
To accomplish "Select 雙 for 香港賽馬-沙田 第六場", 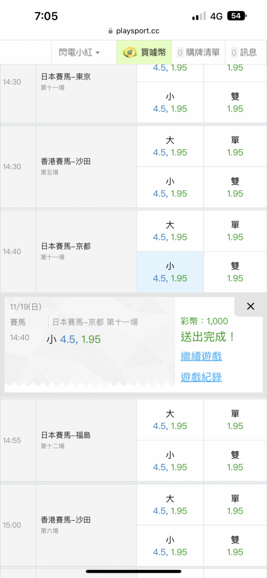I will click(x=235, y=546).
